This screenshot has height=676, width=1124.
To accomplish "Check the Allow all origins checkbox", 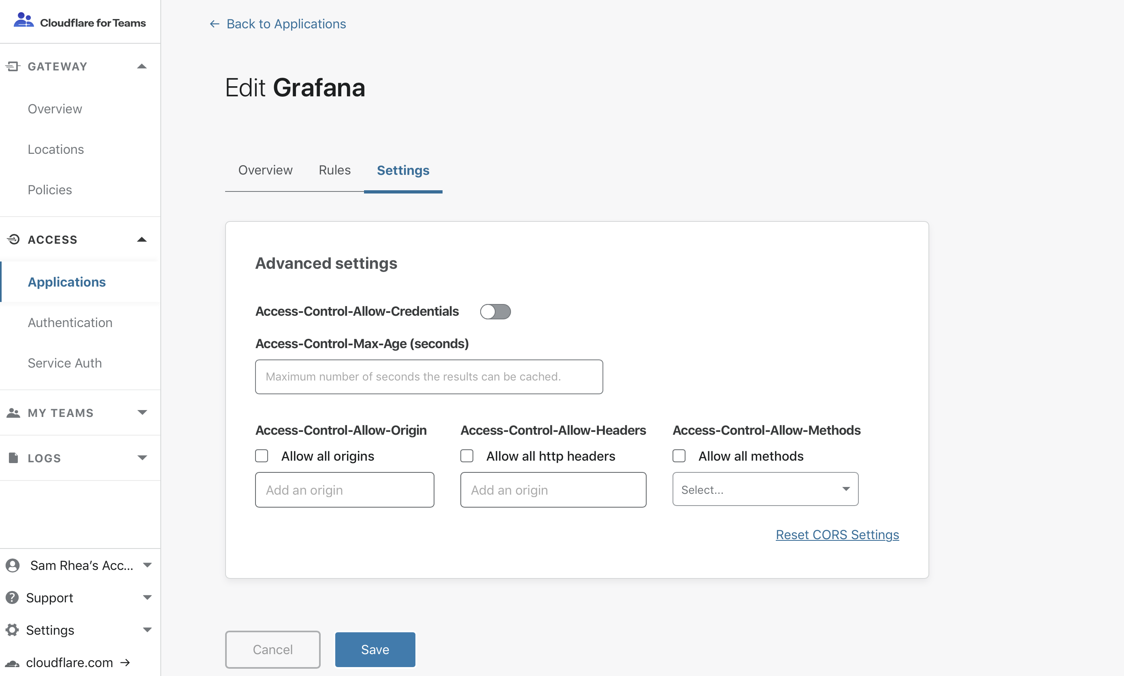I will 262,455.
